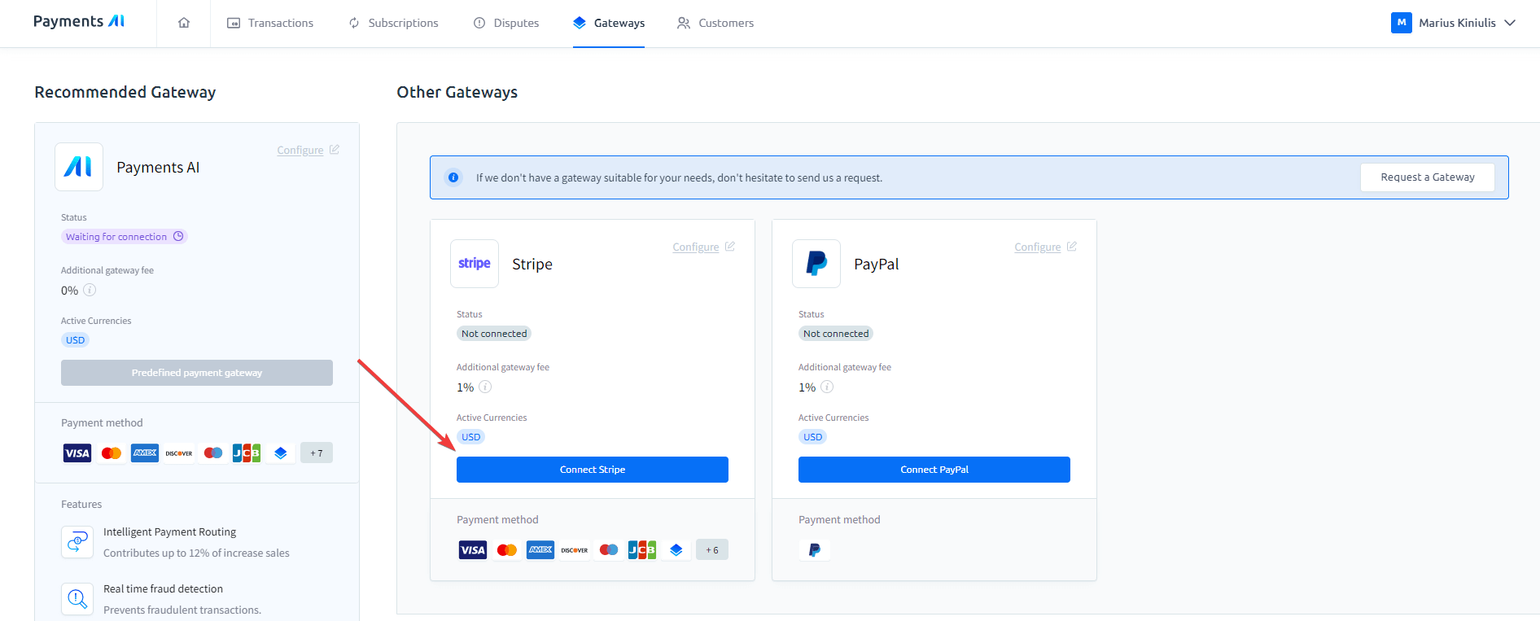This screenshot has height=621, width=1540.
Task: Select the Gateways tab
Action: pos(609,23)
